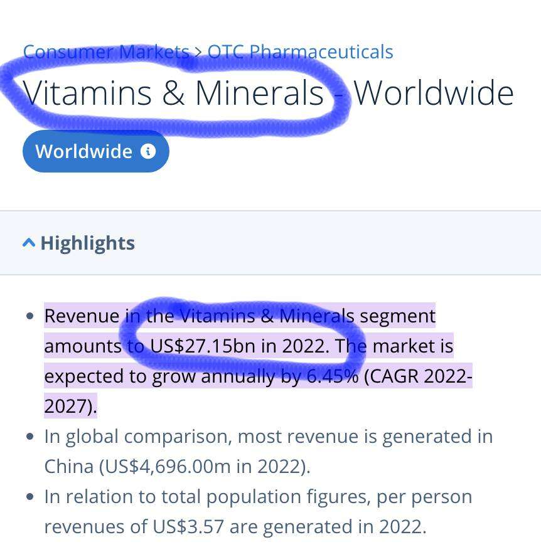This screenshot has width=541, height=547.
Task: Click the second bullet point marker
Action: 30,436
